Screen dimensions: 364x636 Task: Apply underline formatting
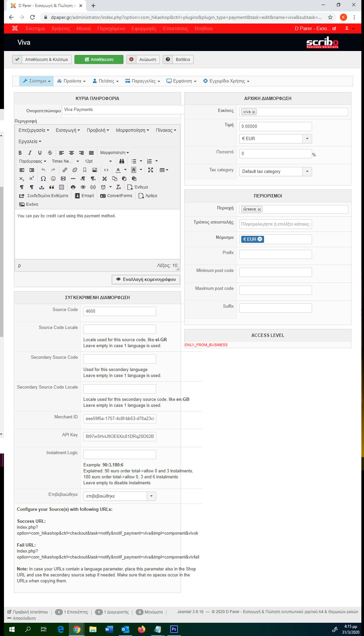tap(40, 153)
